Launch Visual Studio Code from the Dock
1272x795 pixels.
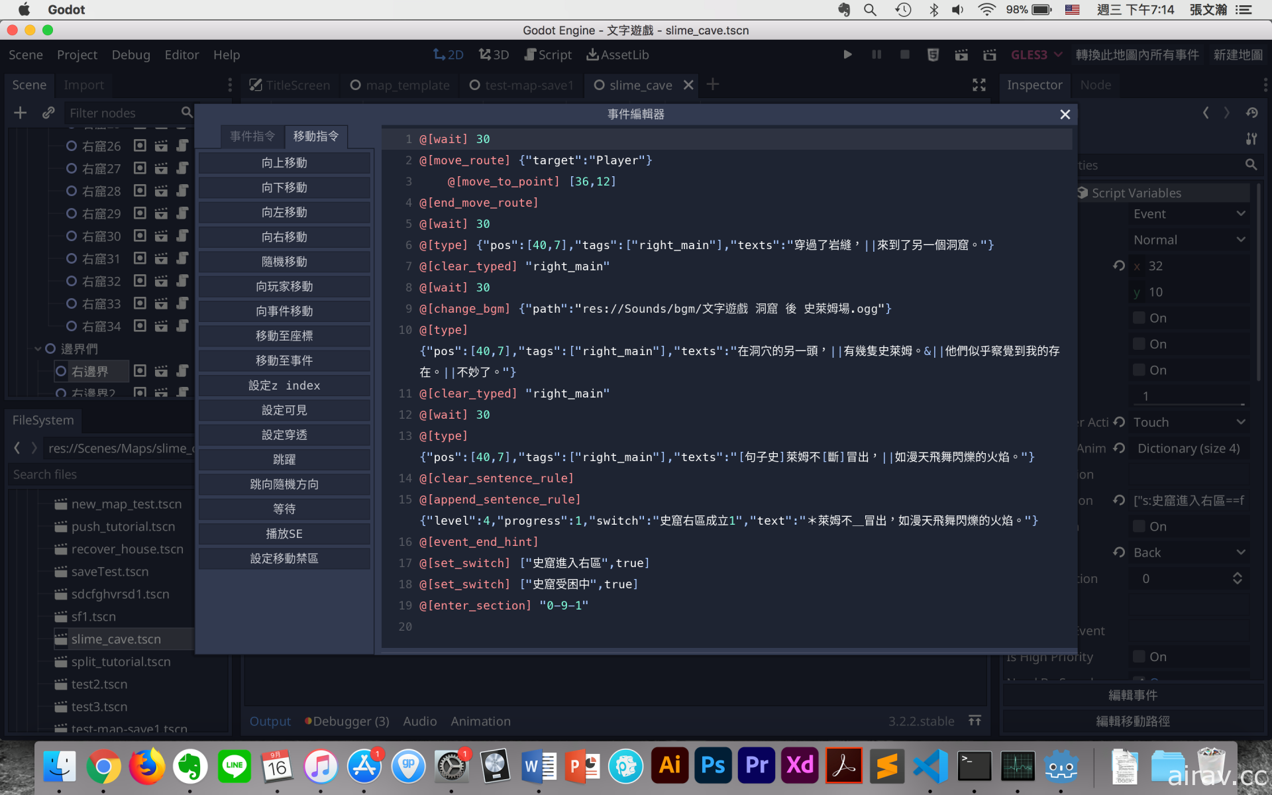[x=931, y=766]
